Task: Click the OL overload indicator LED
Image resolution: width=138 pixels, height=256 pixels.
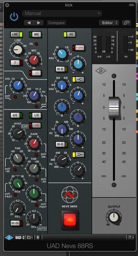Action: coord(36,44)
